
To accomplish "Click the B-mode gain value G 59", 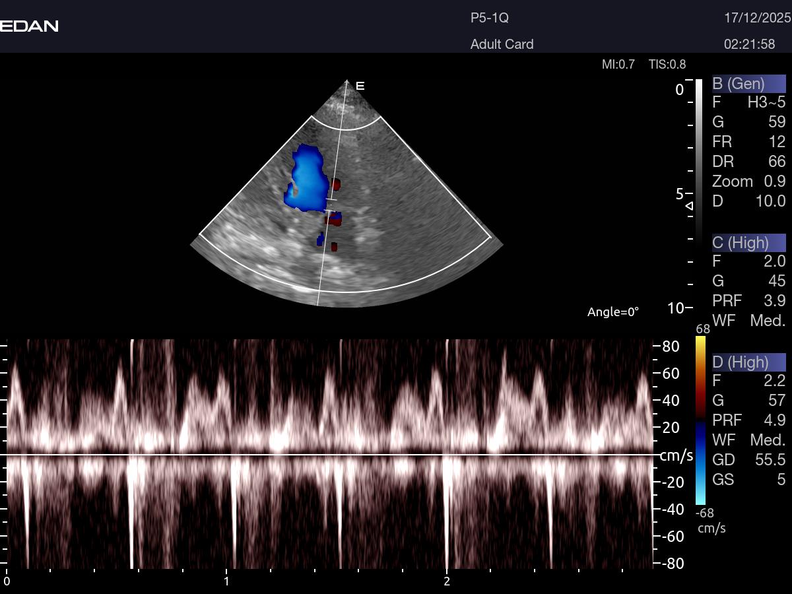I will point(748,122).
